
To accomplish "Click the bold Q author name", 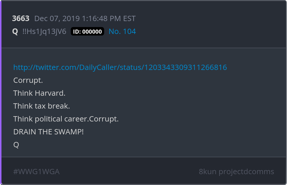I will [15, 31].
